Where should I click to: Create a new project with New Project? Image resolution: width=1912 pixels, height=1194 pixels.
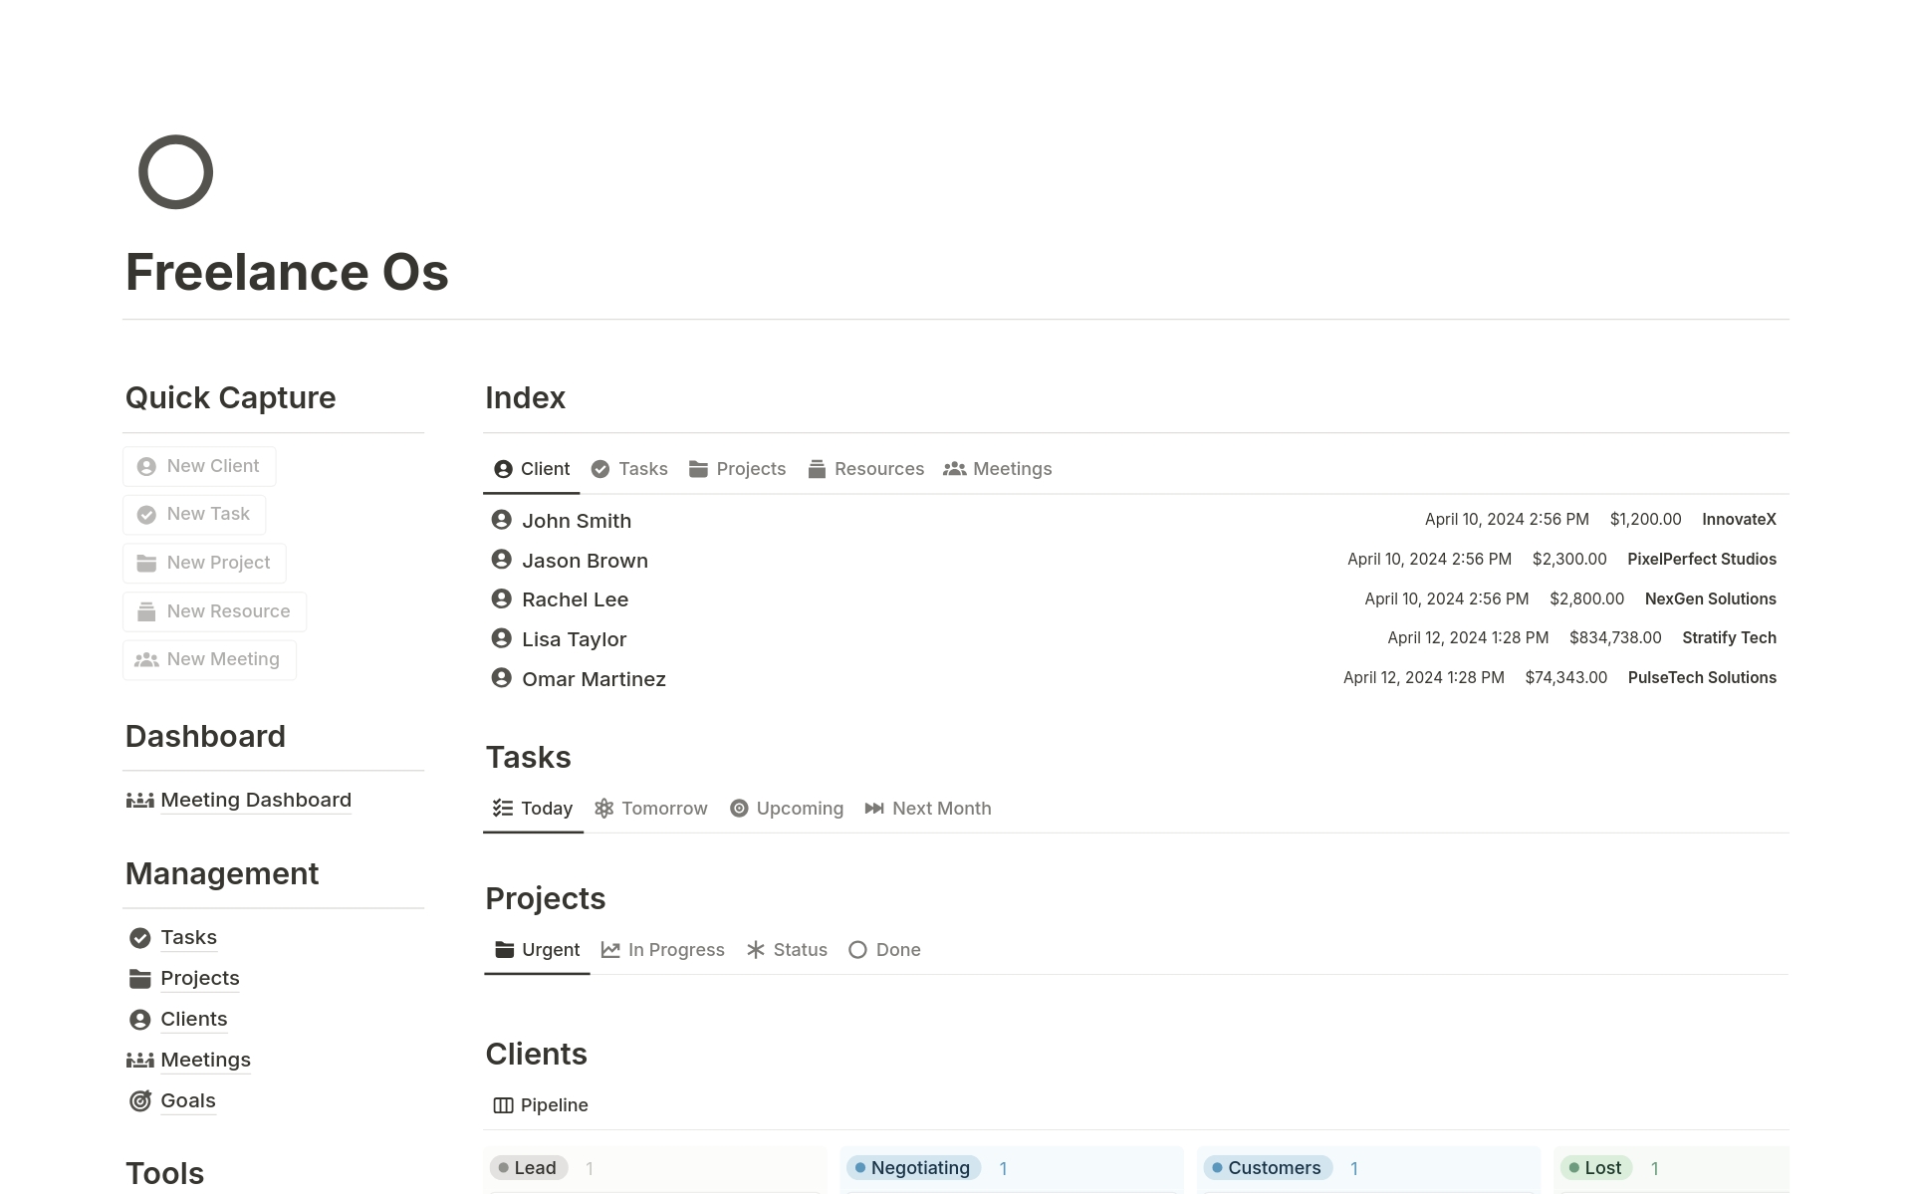(x=204, y=563)
